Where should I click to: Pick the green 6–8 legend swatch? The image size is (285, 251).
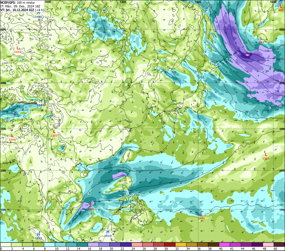(38, 244)
